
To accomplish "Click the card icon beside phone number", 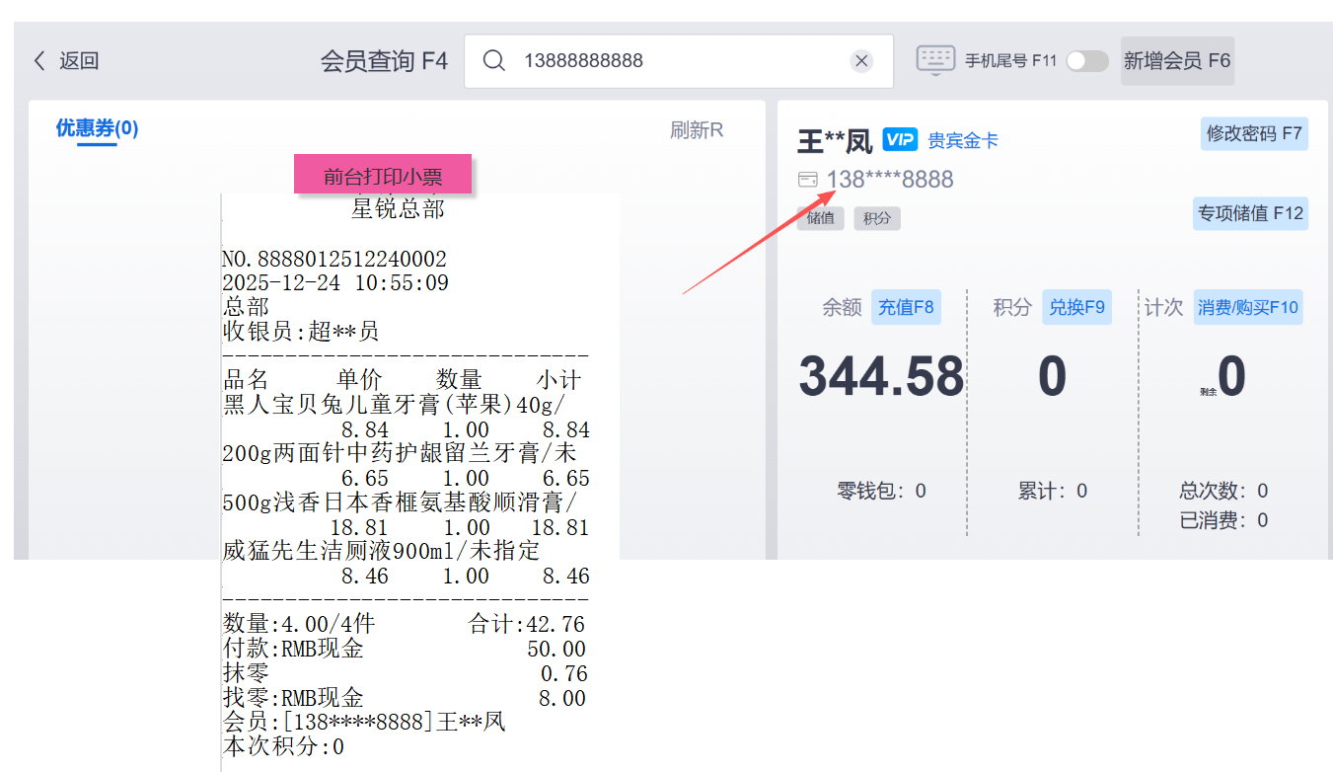I will [x=807, y=180].
